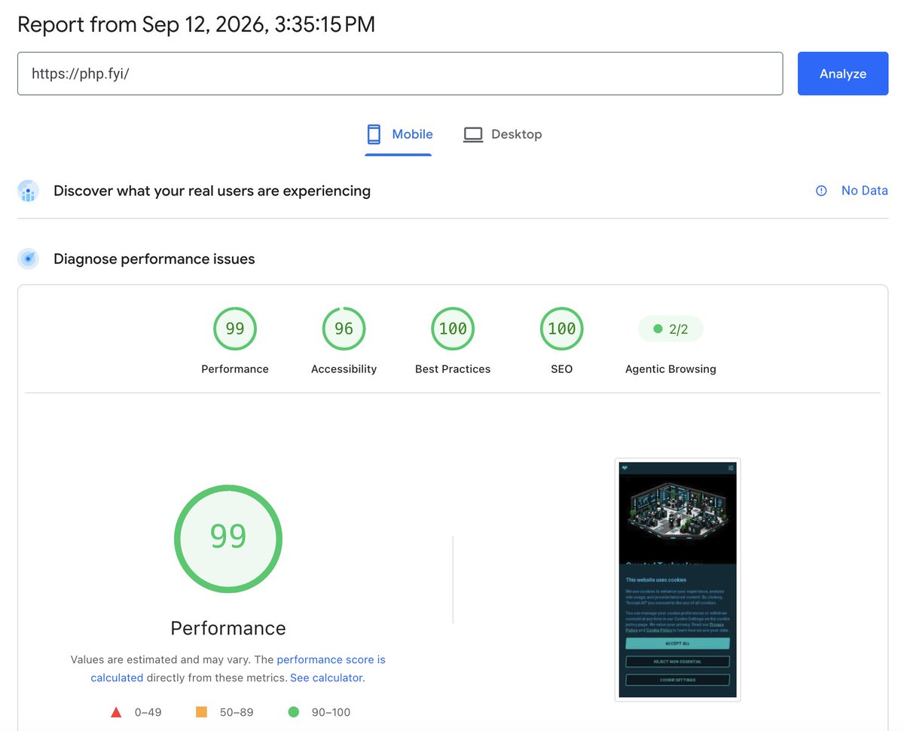This screenshot has height=731, width=904.
Task: Click the Accessibility label under score 96
Action: 344,369
